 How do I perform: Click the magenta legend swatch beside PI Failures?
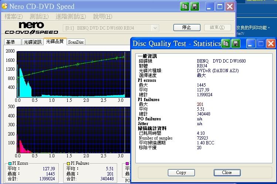127,164
